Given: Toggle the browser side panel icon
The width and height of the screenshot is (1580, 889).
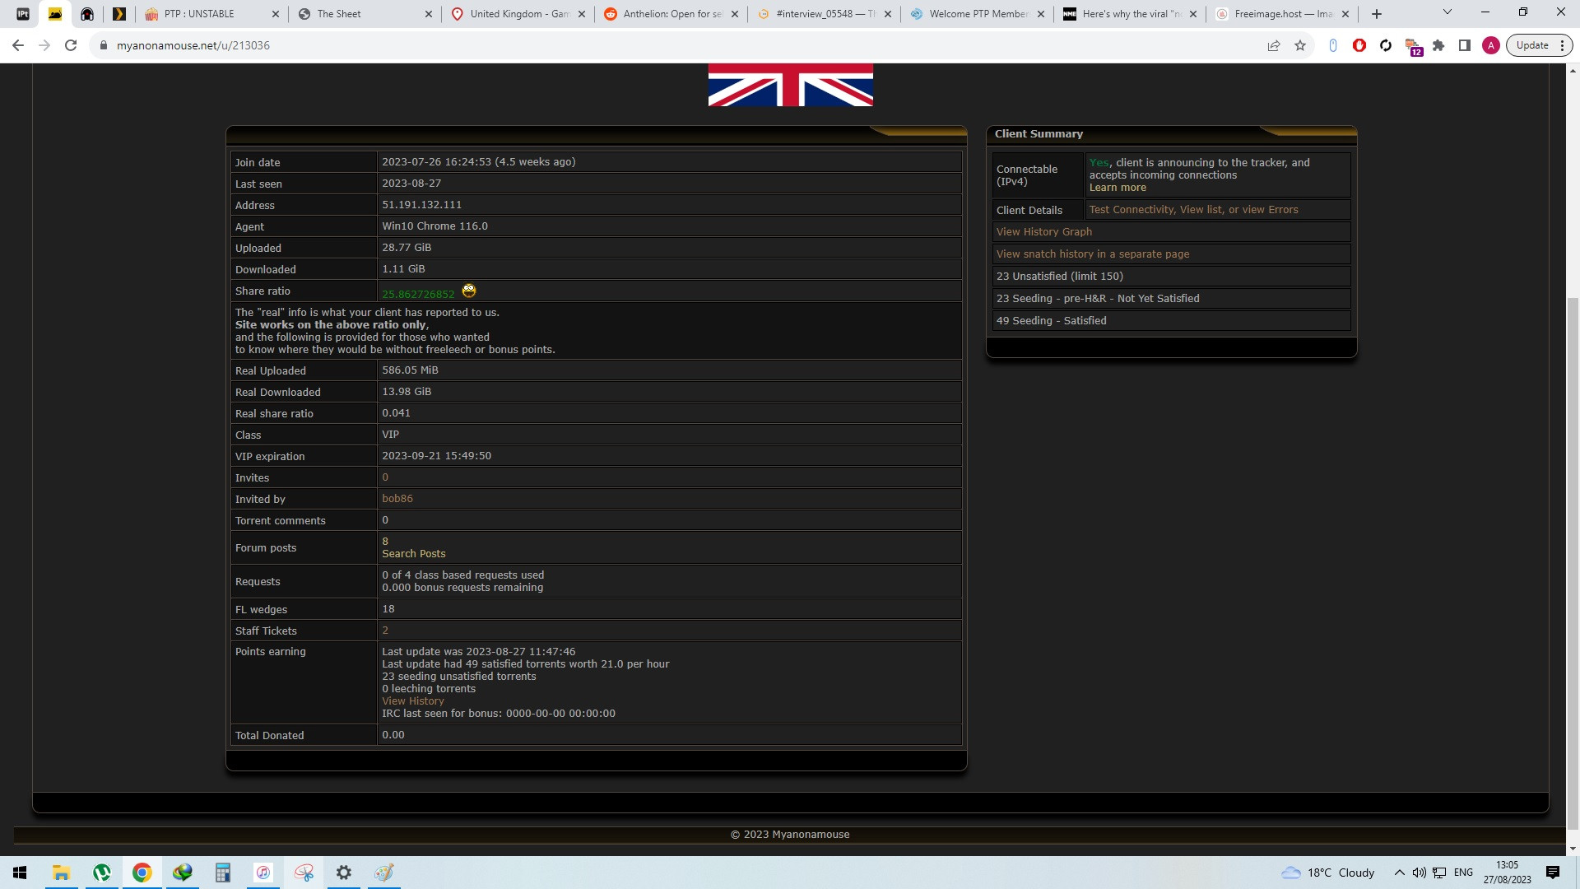Looking at the screenshot, I should [x=1465, y=45].
